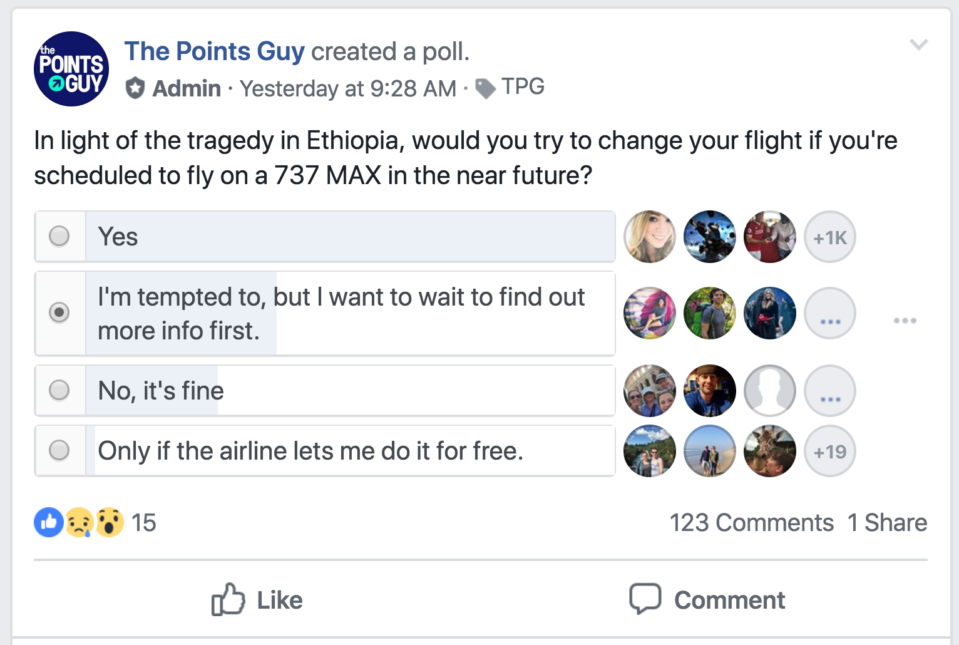
Task: Click The Points Guy logo avatar
Action: click(71, 69)
